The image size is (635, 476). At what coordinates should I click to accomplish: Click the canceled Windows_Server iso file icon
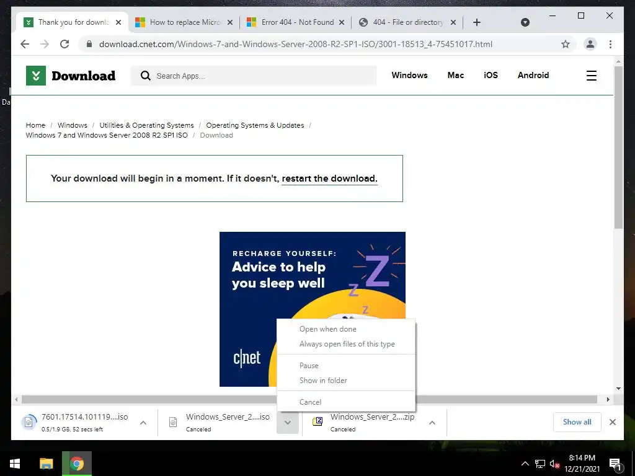tap(173, 422)
